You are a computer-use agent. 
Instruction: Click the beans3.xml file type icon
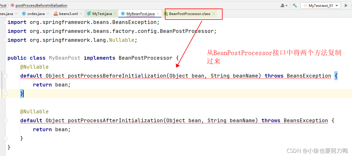coord(56,14)
